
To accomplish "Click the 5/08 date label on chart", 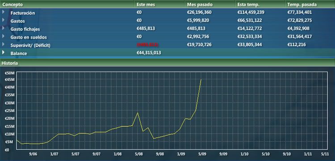I will click(x=139, y=154).
